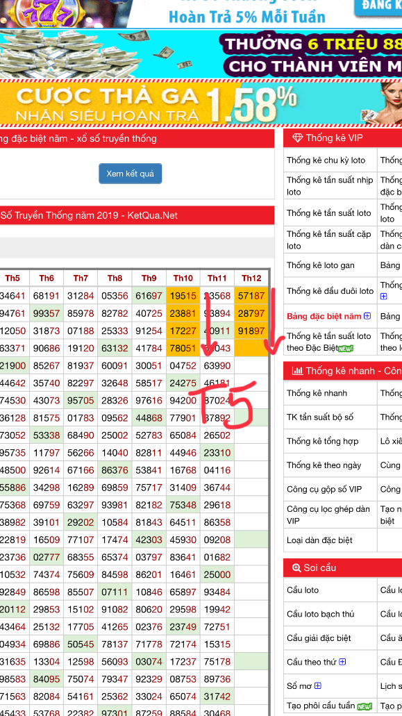The width and height of the screenshot is (402, 716).
Task: Click the Th5 column header
Action: pyautogui.click(x=12, y=278)
